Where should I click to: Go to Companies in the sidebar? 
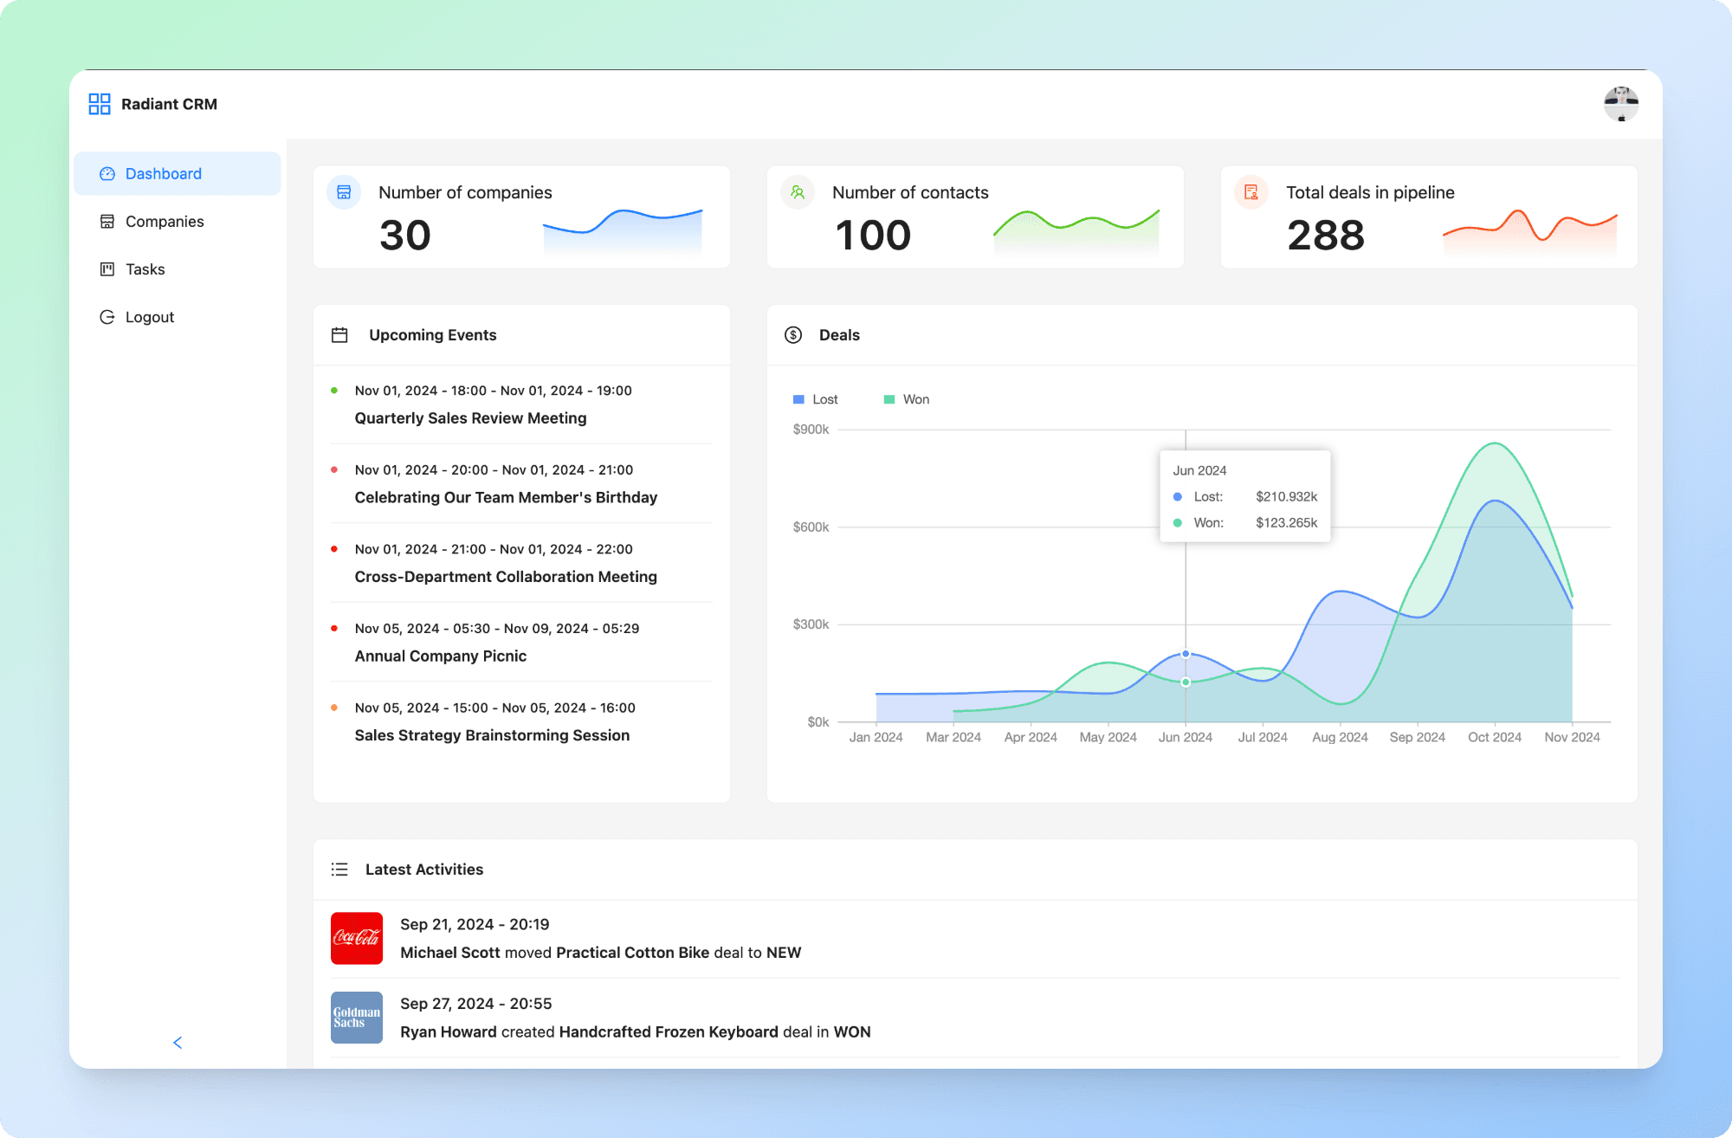pos(165,222)
